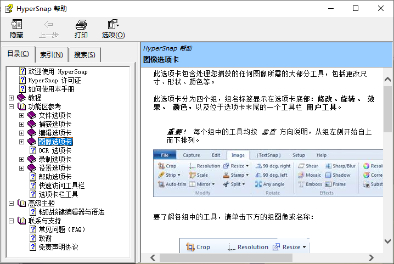Select the HyperSnap 许可证 topic icon
Viewport: 394px width, 264px height.
coord(22,80)
